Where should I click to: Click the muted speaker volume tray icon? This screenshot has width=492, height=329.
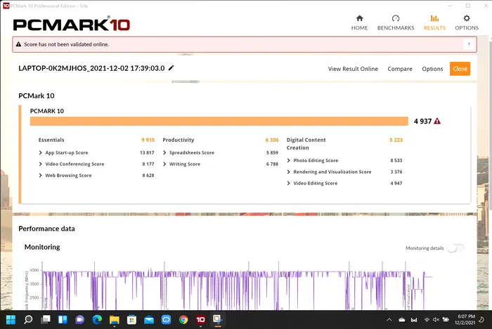(x=436, y=320)
